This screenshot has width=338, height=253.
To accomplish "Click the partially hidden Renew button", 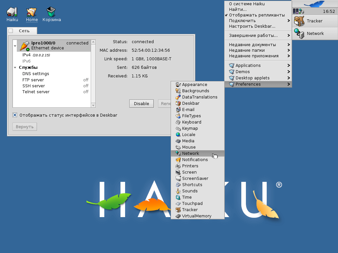I will tap(165, 103).
